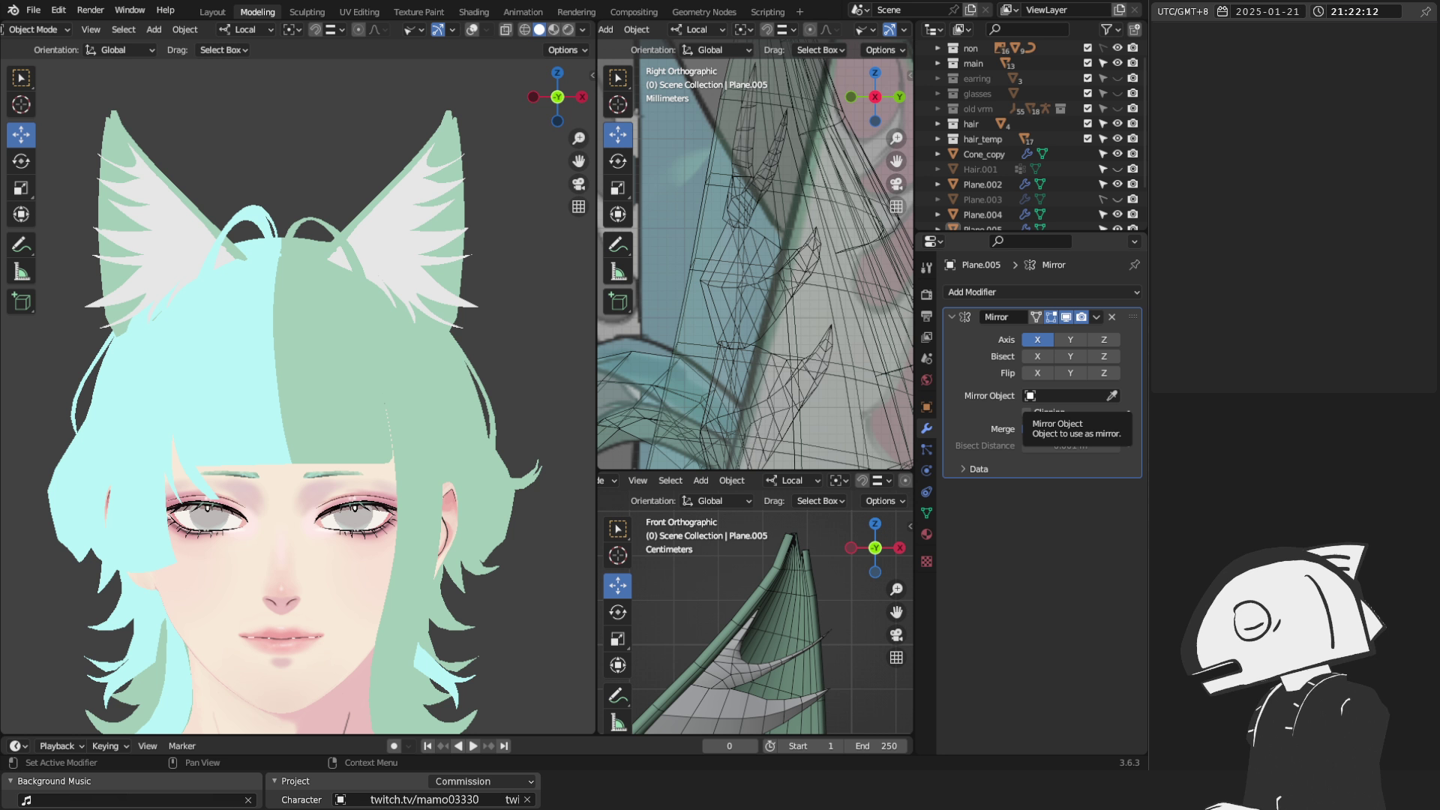Hide the main collection in viewport

click(x=1117, y=64)
